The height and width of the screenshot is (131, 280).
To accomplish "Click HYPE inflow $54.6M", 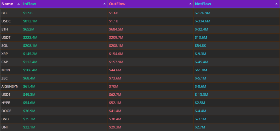I will (x=29, y=103).
